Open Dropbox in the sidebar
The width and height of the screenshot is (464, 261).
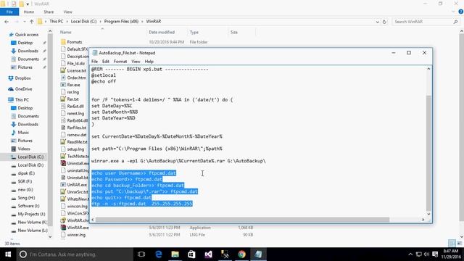[22, 78]
